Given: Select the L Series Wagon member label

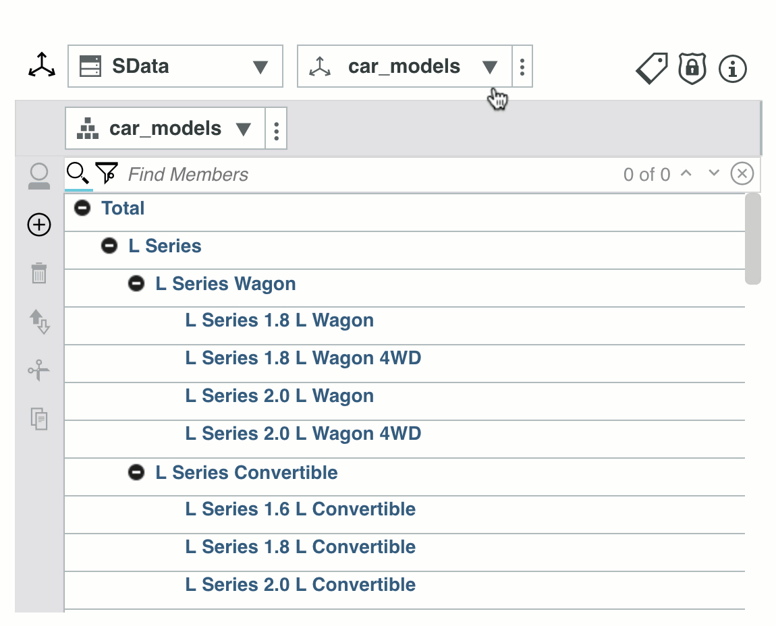Looking at the screenshot, I should click(225, 283).
